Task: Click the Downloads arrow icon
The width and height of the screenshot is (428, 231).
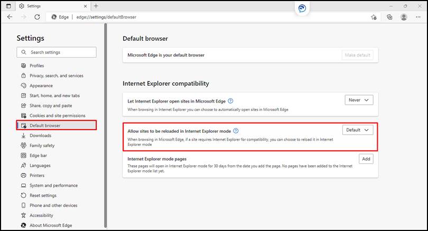Action: tap(23, 135)
